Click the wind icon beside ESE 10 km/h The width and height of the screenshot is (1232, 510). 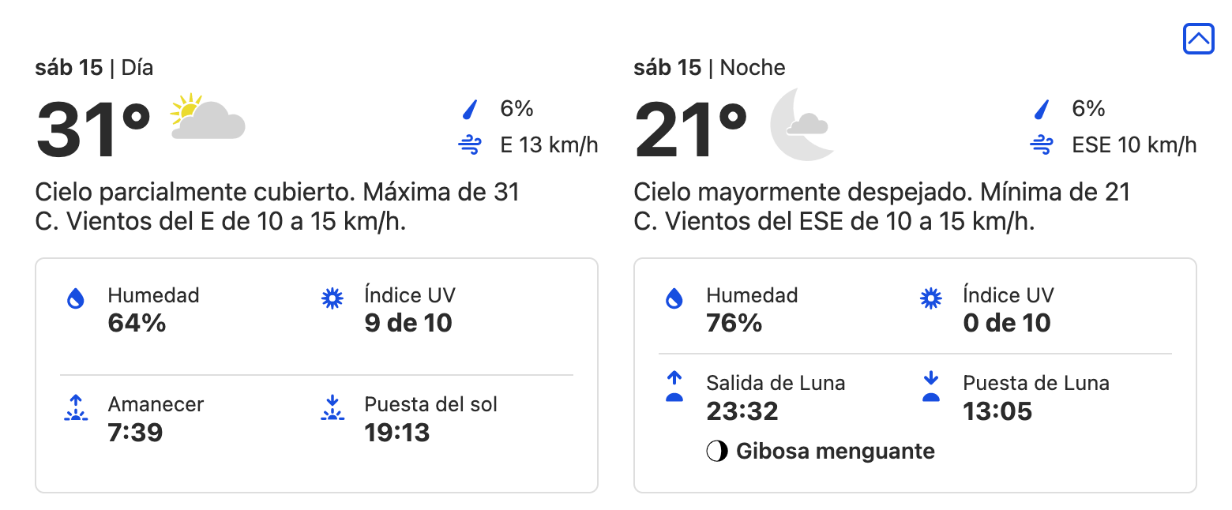[x=1042, y=145]
